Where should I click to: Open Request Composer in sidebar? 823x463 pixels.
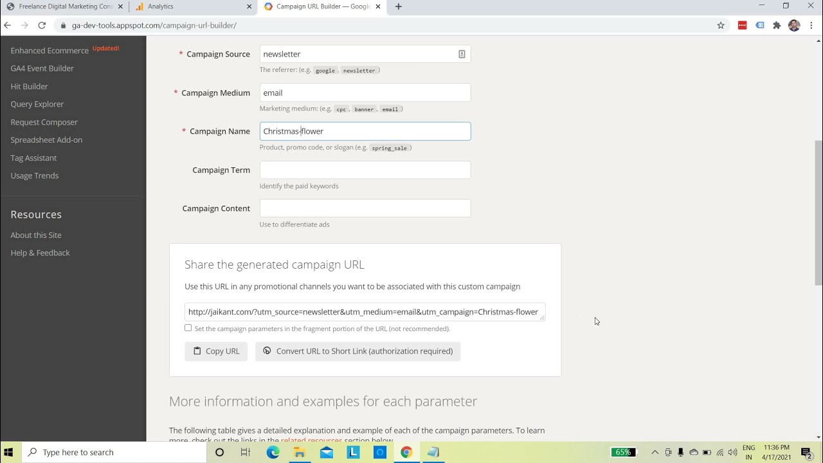coord(44,122)
